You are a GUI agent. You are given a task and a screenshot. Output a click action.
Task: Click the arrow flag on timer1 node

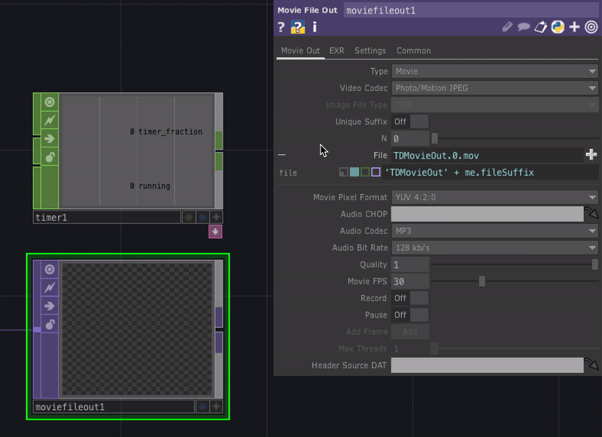click(x=50, y=138)
